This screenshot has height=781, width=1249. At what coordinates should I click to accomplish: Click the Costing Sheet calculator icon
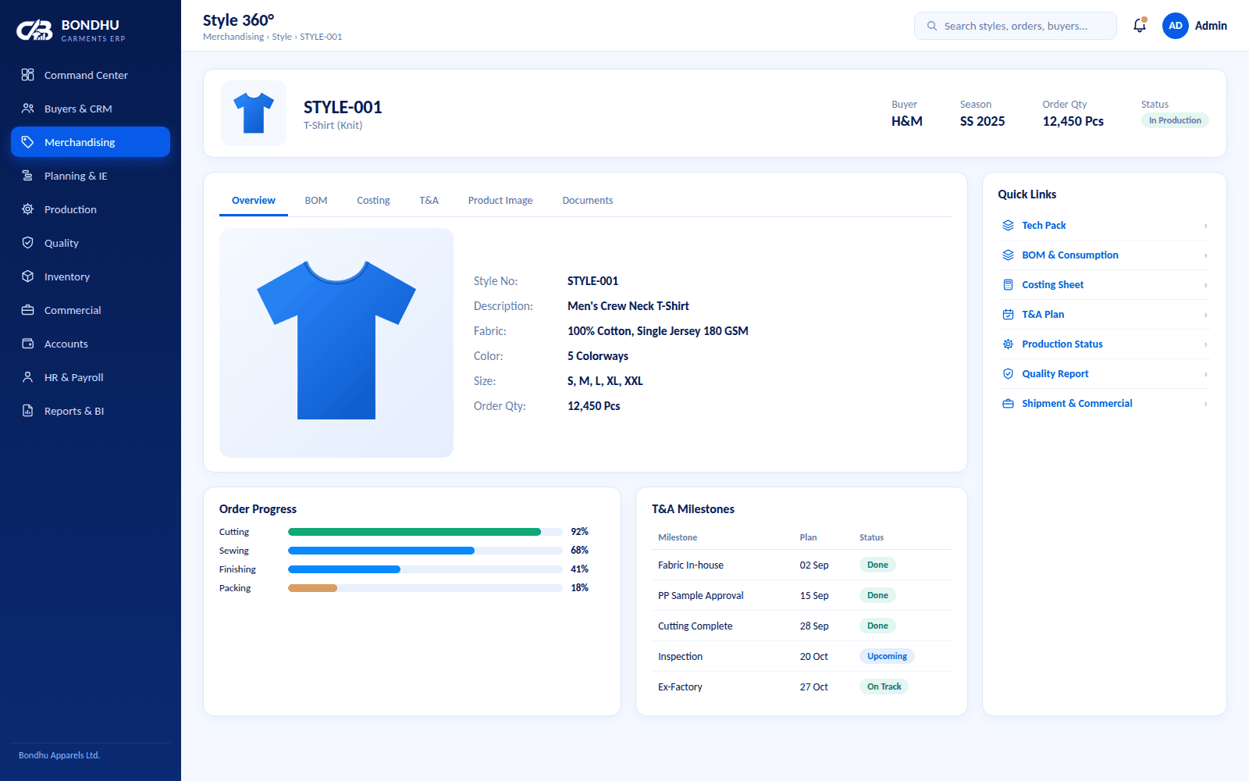1009,285
